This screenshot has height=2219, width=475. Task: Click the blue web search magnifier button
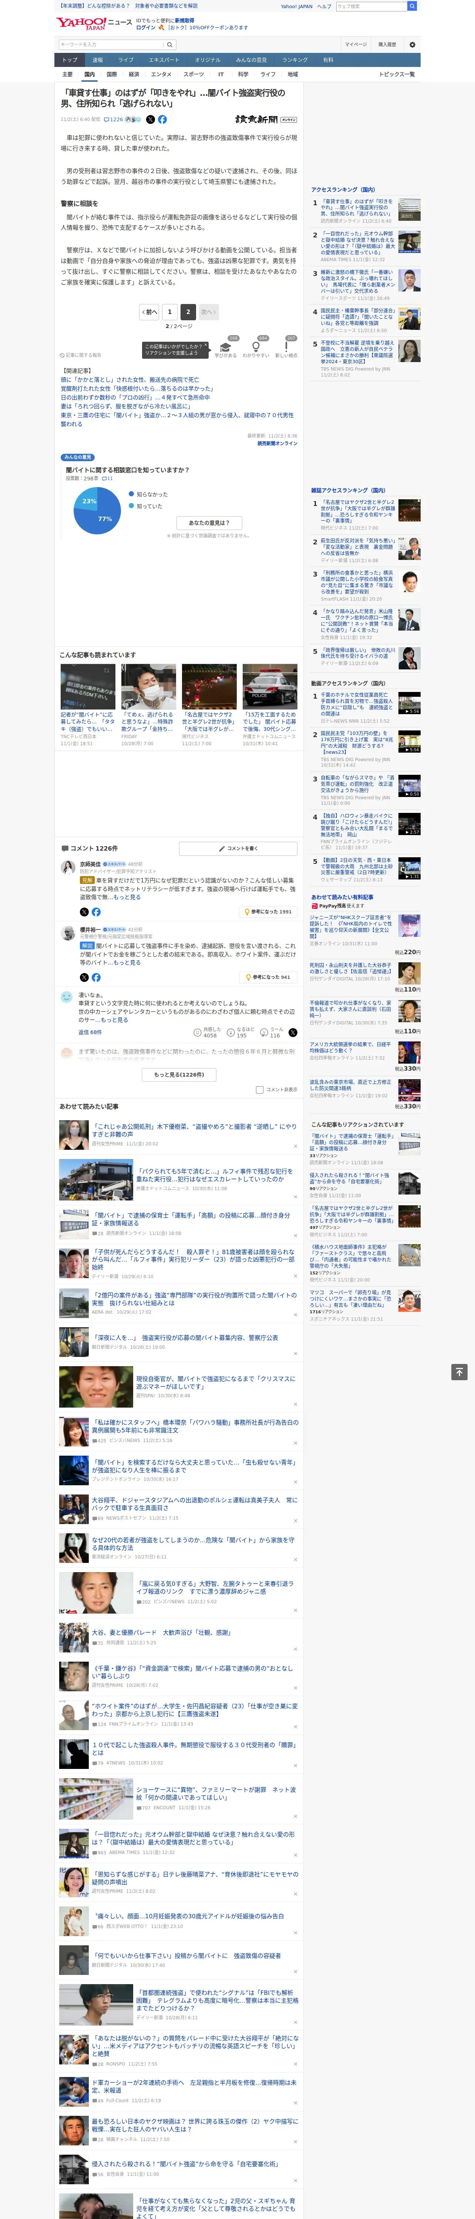[412, 6]
